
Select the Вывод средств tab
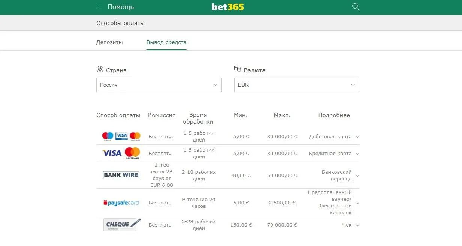click(x=166, y=42)
